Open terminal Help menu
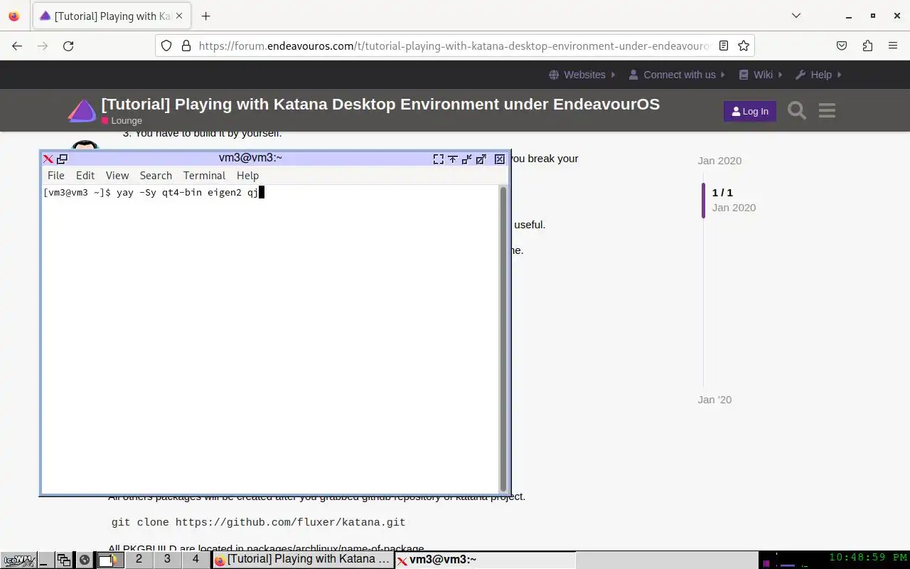The width and height of the screenshot is (910, 569). point(247,176)
